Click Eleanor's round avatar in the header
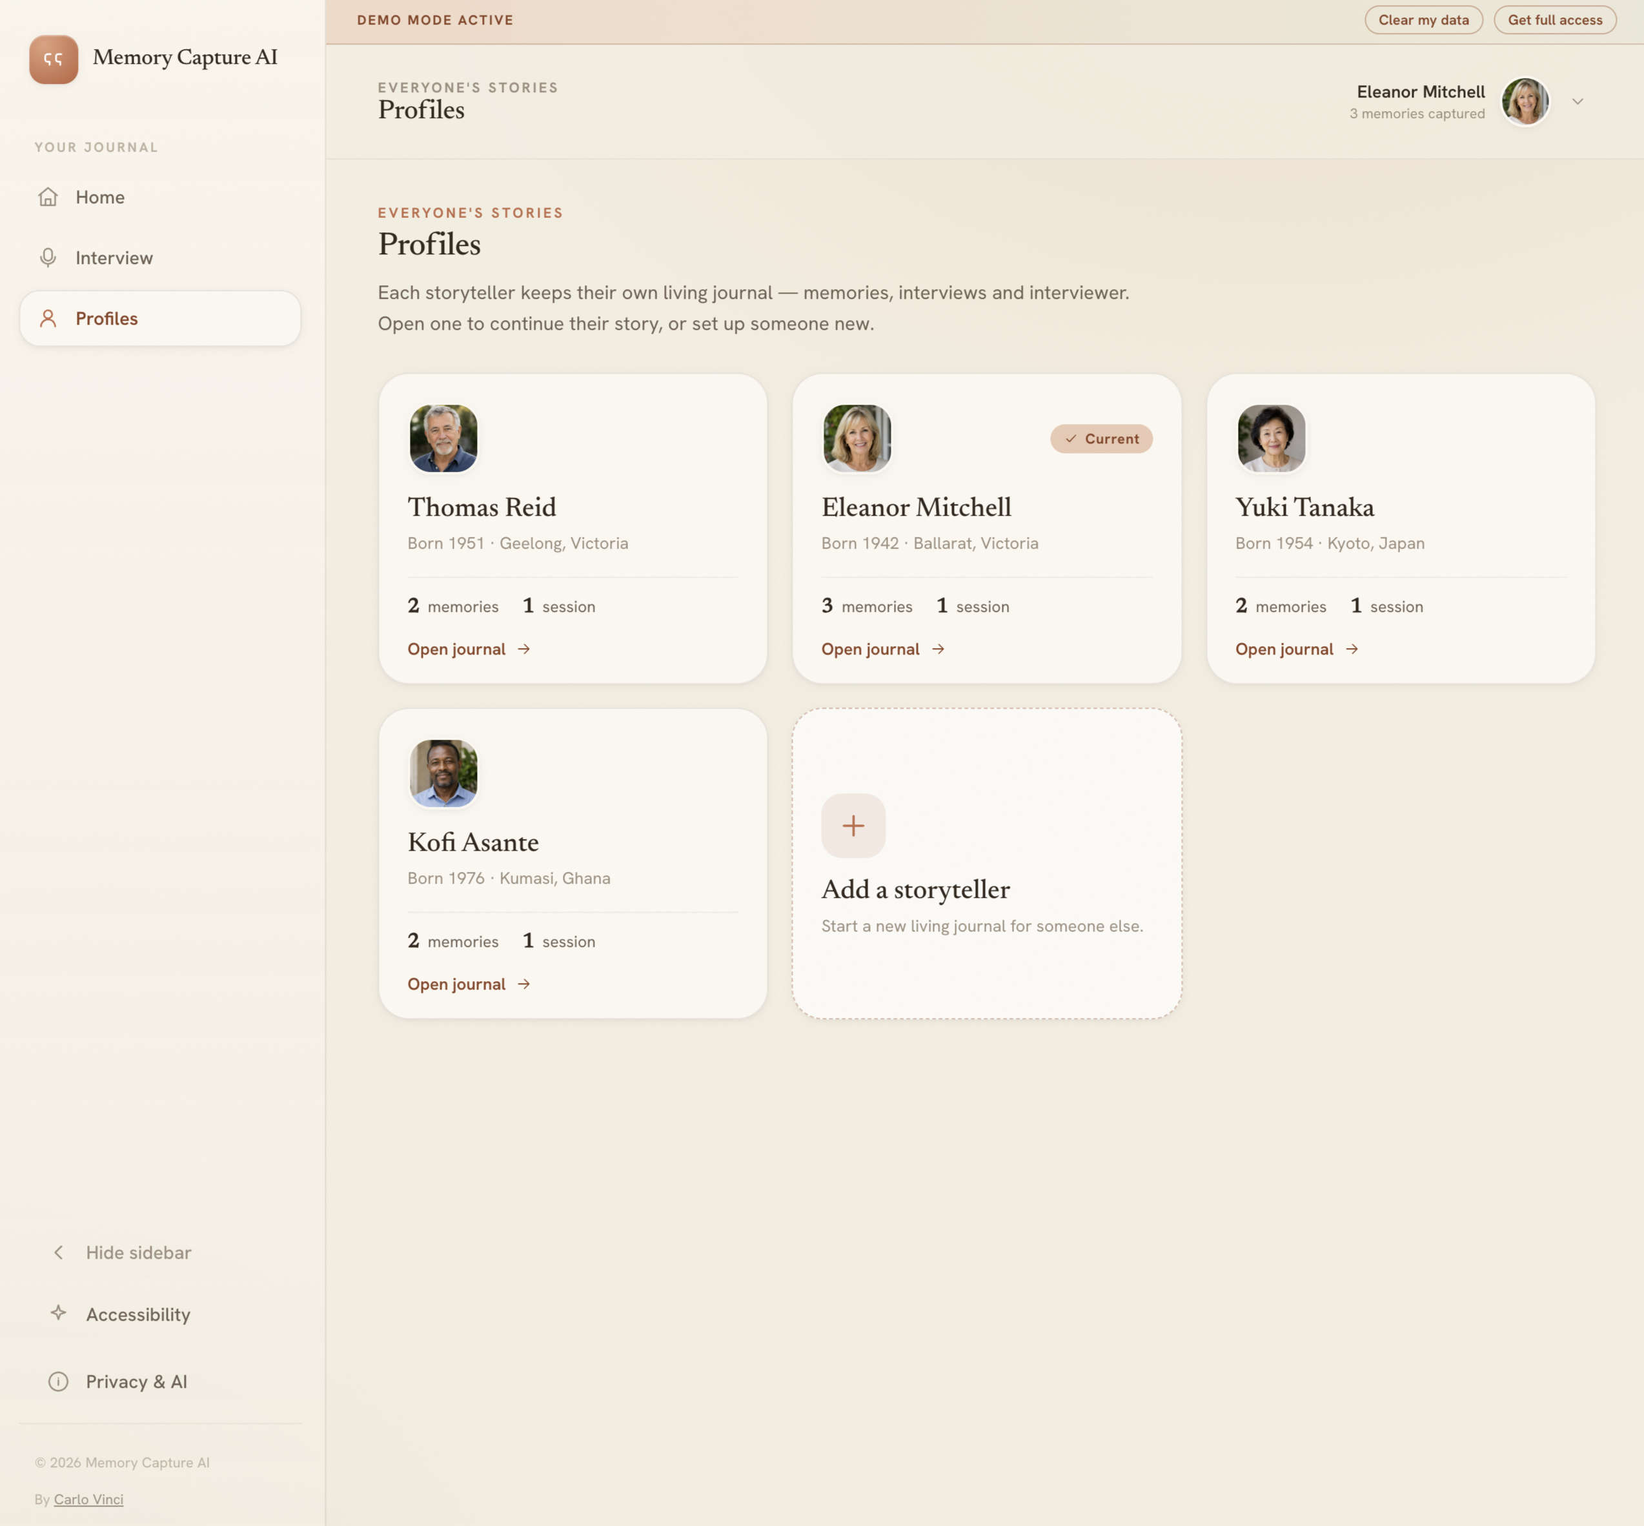Viewport: 1644px width, 1526px height. click(x=1525, y=101)
